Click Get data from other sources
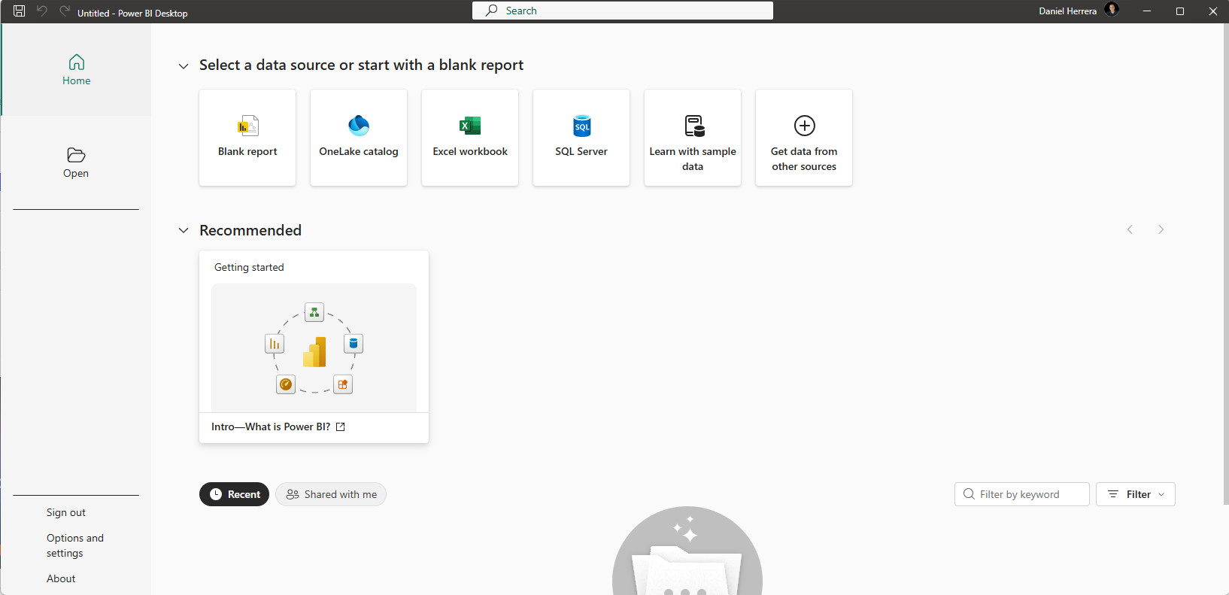The height and width of the screenshot is (595, 1229). point(804,138)
